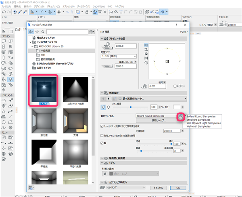
Task: Click the Inject Parameters syringe icon
Action: 25,12
